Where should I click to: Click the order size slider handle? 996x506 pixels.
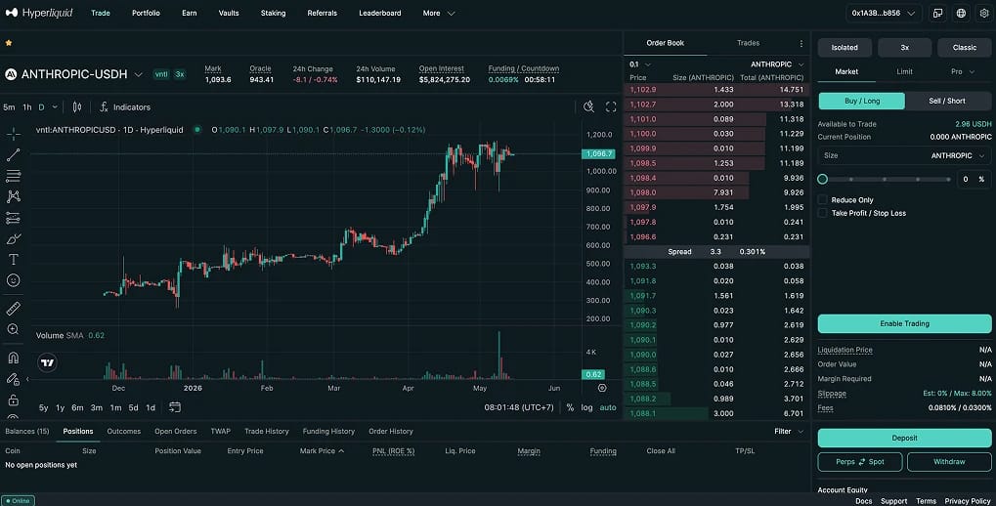[x=823, y=180]
